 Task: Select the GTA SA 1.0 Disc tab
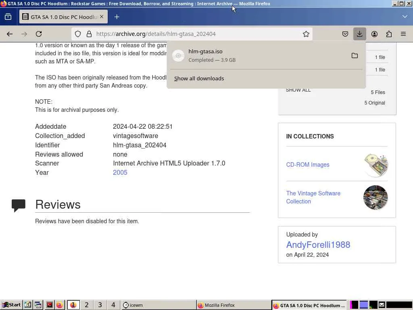click(63, 17)
